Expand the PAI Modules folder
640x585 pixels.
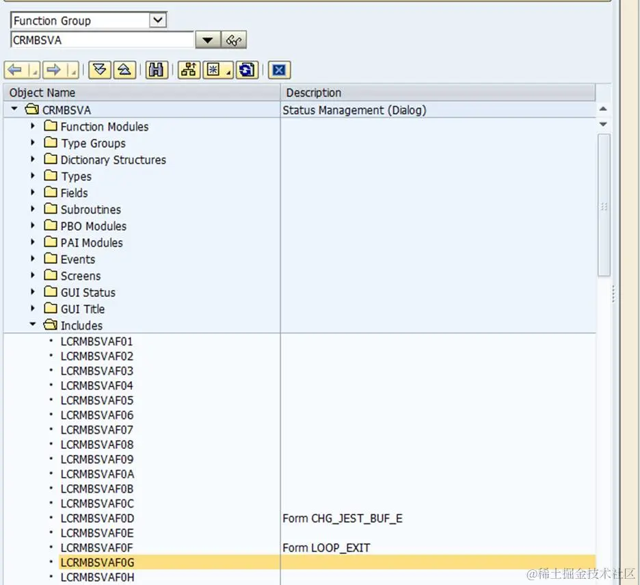coord(33,242)
